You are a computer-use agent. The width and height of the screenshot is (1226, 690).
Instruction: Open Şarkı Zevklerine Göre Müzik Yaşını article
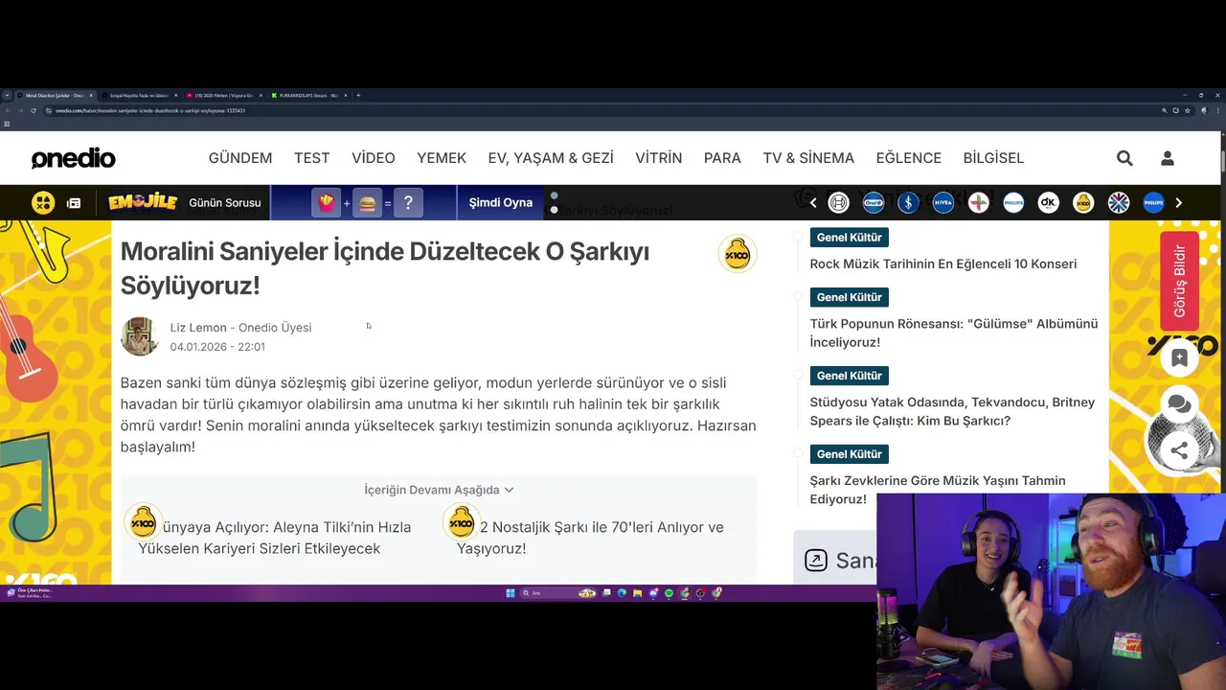[x=938, y=490]
